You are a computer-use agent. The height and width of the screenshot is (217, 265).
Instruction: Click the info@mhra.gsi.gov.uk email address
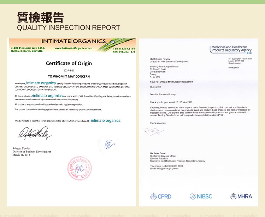[x=164, y=169]
